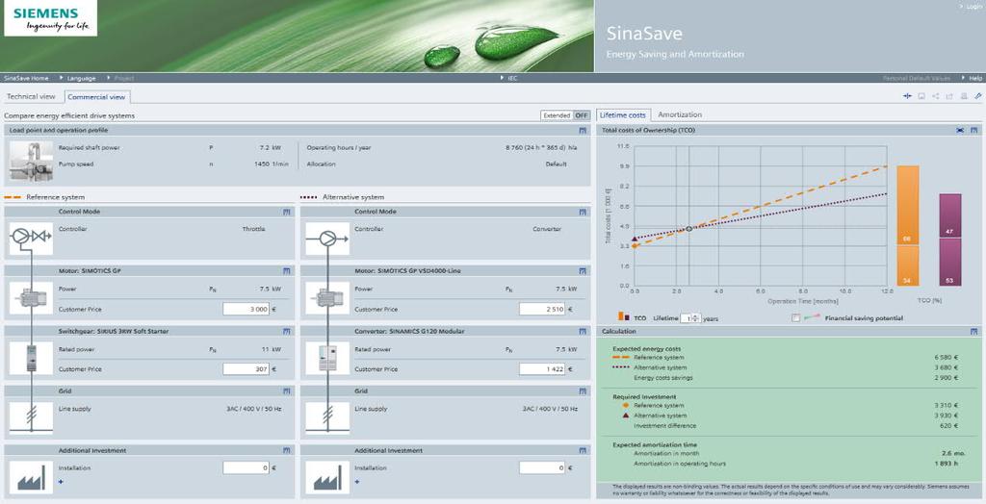Click the Siemens logo
The image size is (986, 504).
(51, 19)
